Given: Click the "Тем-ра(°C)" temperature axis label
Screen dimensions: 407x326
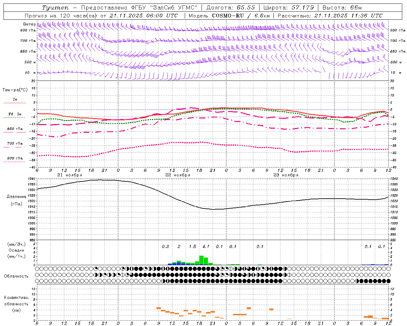Looking at the screenshot, I should click(x=15, y=90).
